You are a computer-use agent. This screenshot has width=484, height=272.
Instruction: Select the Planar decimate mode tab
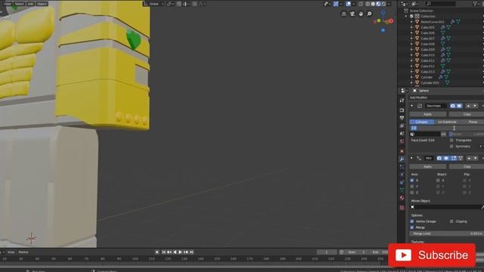[472, 122]
